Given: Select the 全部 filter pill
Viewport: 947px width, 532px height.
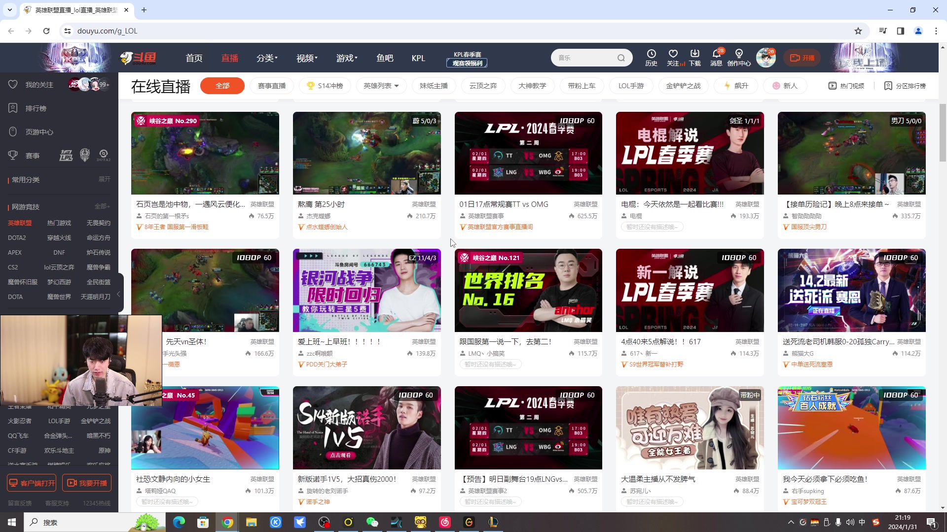Looking at the screenshot, I should pyautogui.click(x=222, y=86).
